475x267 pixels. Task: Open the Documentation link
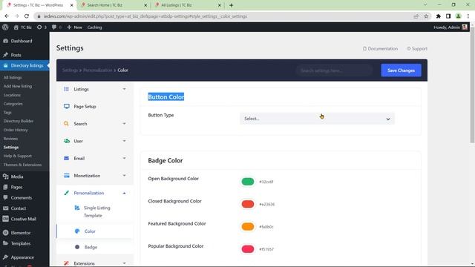[380, 48]
